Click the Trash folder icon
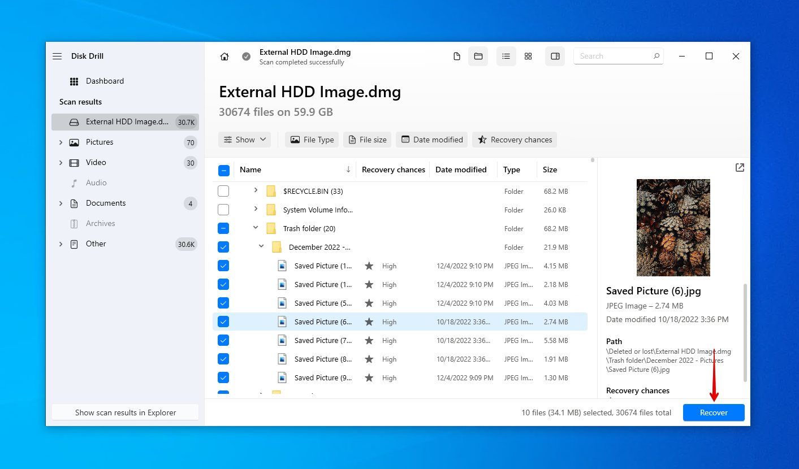The image size is (799, 469). click(271, 228)
